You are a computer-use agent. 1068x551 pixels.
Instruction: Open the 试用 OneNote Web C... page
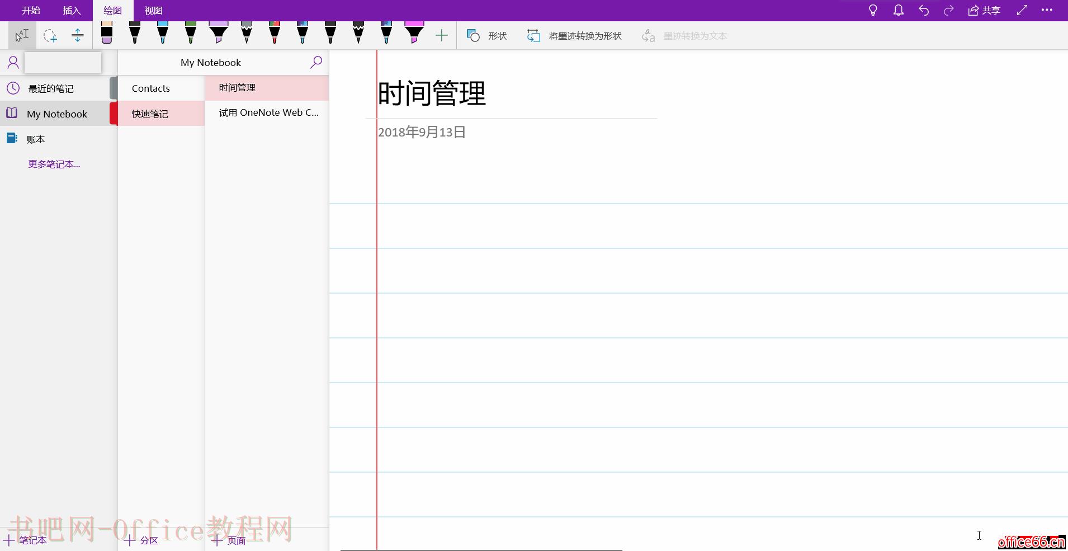tap(267, 112)
